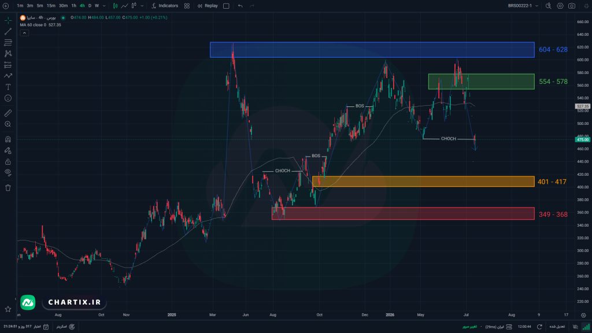Collapse the indicator legend chevron

pos(24,33)
